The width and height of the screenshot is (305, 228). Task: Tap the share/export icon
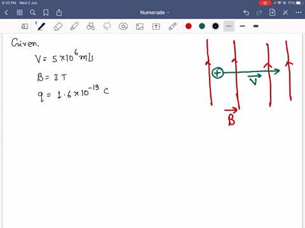(59, 13)
